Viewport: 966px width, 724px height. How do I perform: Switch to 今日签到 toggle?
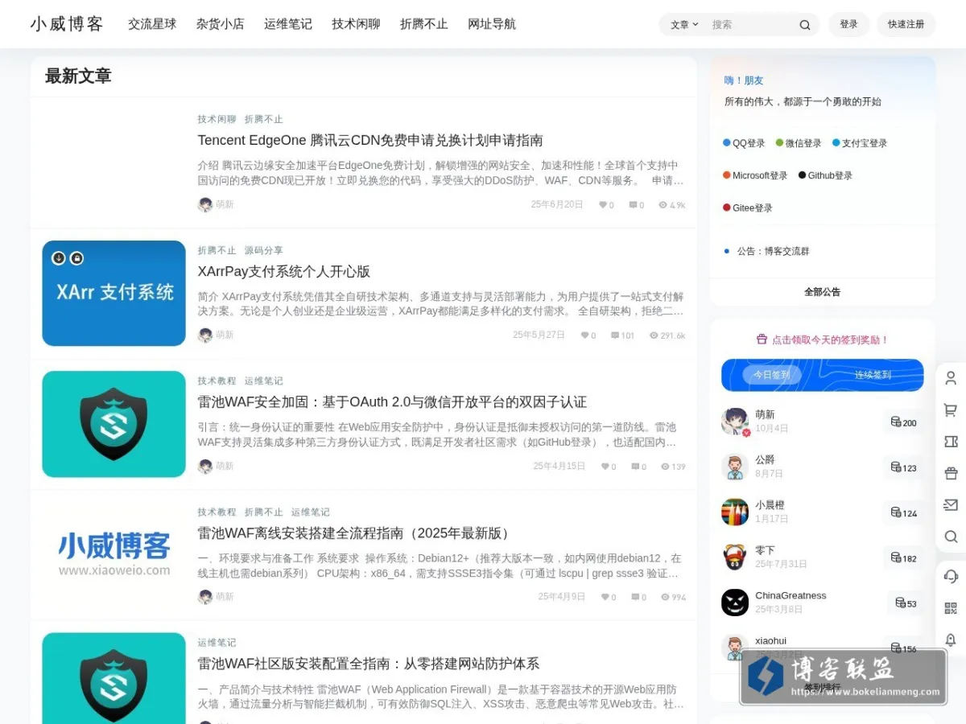tap(772, 375)
